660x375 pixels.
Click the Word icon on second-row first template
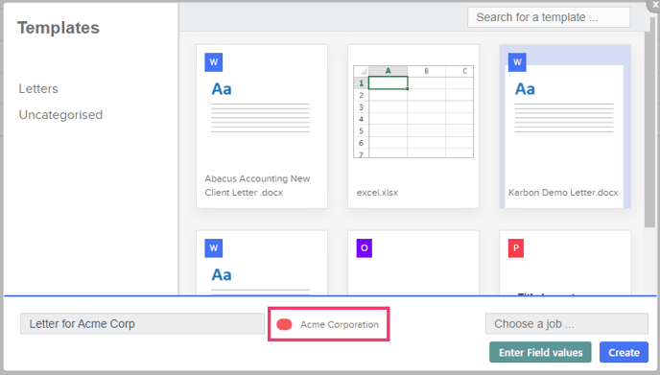coord(213,247)
